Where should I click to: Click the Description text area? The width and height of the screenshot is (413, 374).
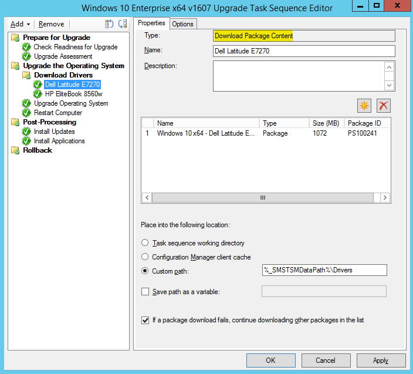coord(299,76)
